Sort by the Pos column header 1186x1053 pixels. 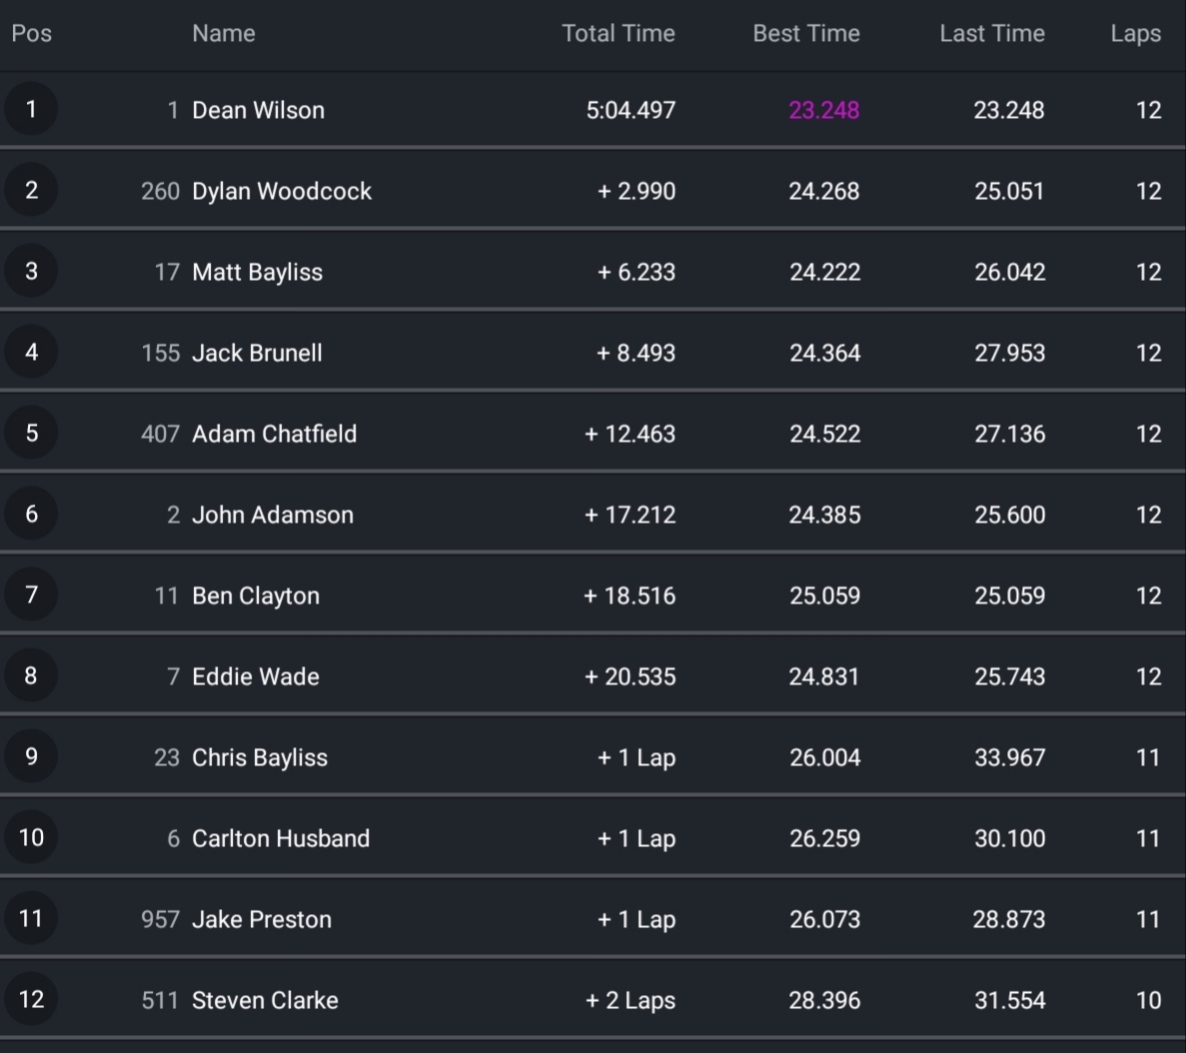(x=31, y=33)
